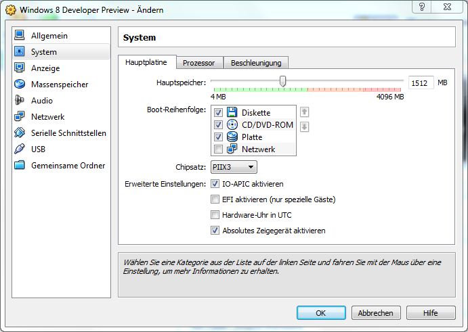Click the Allgemein monitor icon
This screenshot has width=468, height=332.
tap(20, 35)
